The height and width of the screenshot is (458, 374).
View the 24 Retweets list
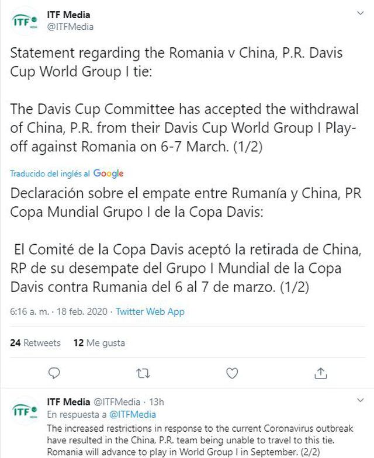coord(35,343)
